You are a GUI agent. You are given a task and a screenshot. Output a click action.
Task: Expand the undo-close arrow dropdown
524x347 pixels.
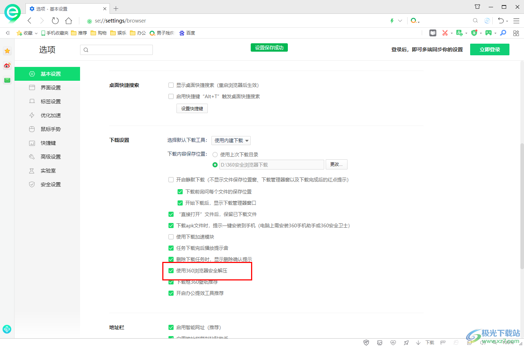click(507, 21)
